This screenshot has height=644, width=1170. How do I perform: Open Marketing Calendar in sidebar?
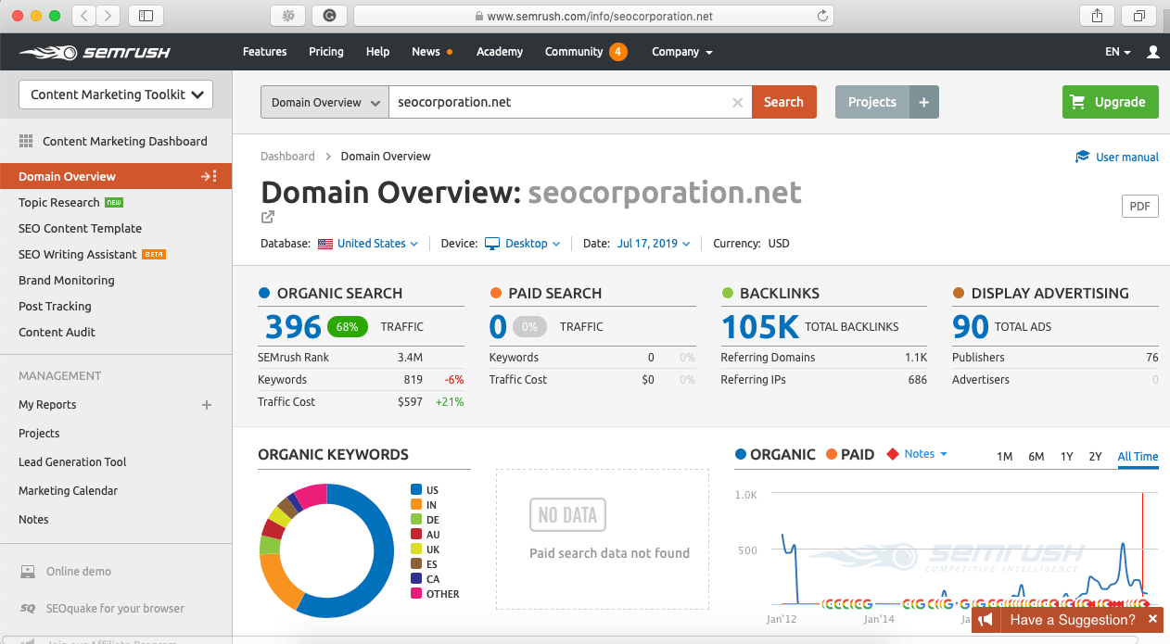pyautogui.click(x=68, y=491)
